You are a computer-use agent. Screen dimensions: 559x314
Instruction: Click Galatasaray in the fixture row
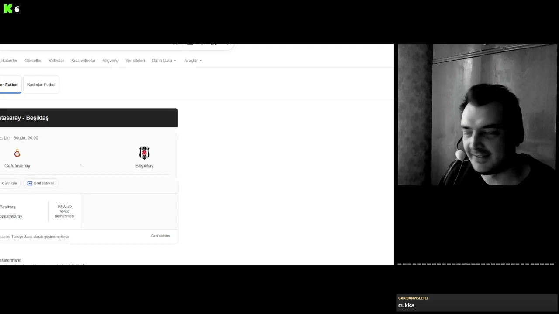(x=11, y=216)
